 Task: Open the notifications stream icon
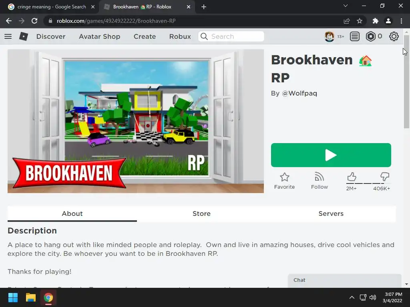pyautogui.click(x=355, y=36)
